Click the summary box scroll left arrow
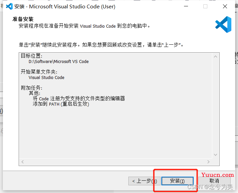The height and width of the screenshot is (193, 238). pyautogui.click(x=23, y=162)
